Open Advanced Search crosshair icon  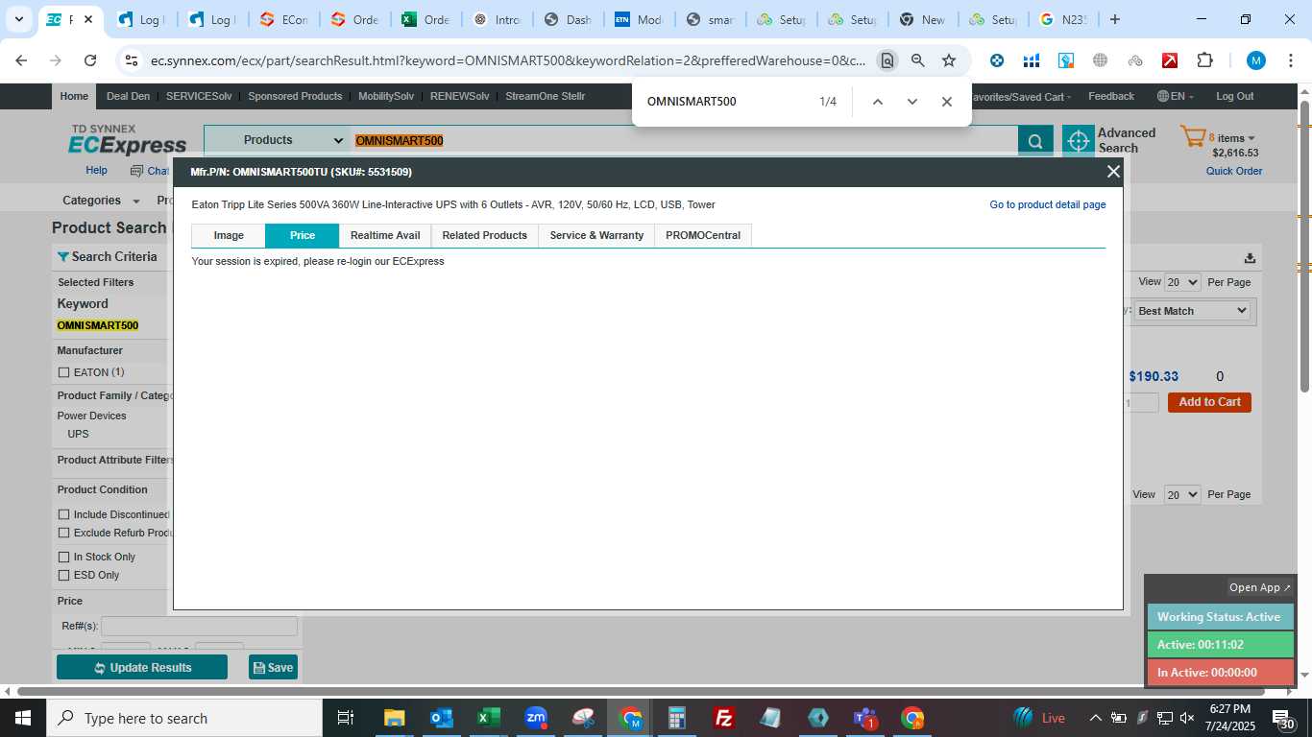pos(1078,141)
